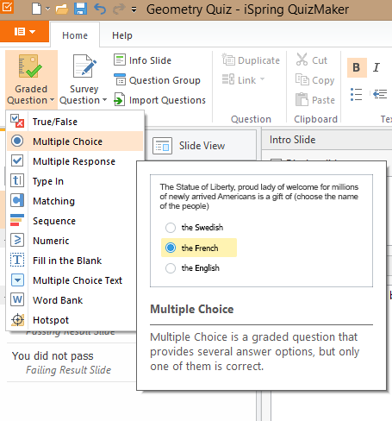392x421 pixels.
Task: Add a Question Group
Action: pyautogui.click(x=157, y=80)
